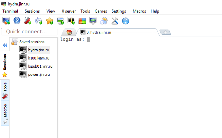This screenshot has height=138, width=222.
Task: Click the new tab plus button
Action: coord(166,32)
